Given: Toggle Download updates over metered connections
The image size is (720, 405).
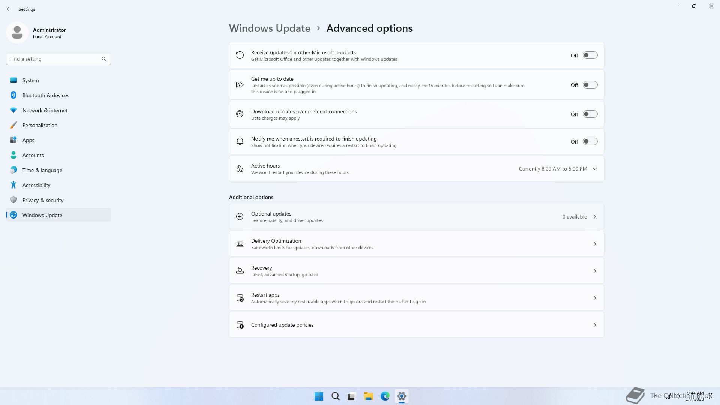Looking at the screenshot, I should [590, 114].
